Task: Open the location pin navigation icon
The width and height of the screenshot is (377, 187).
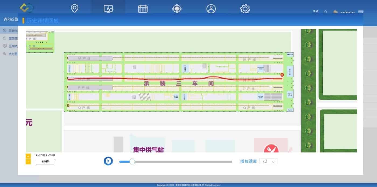Action: pos(75,9)
